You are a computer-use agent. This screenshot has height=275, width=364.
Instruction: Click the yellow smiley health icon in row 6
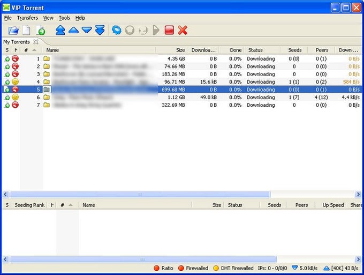[16, 97]
